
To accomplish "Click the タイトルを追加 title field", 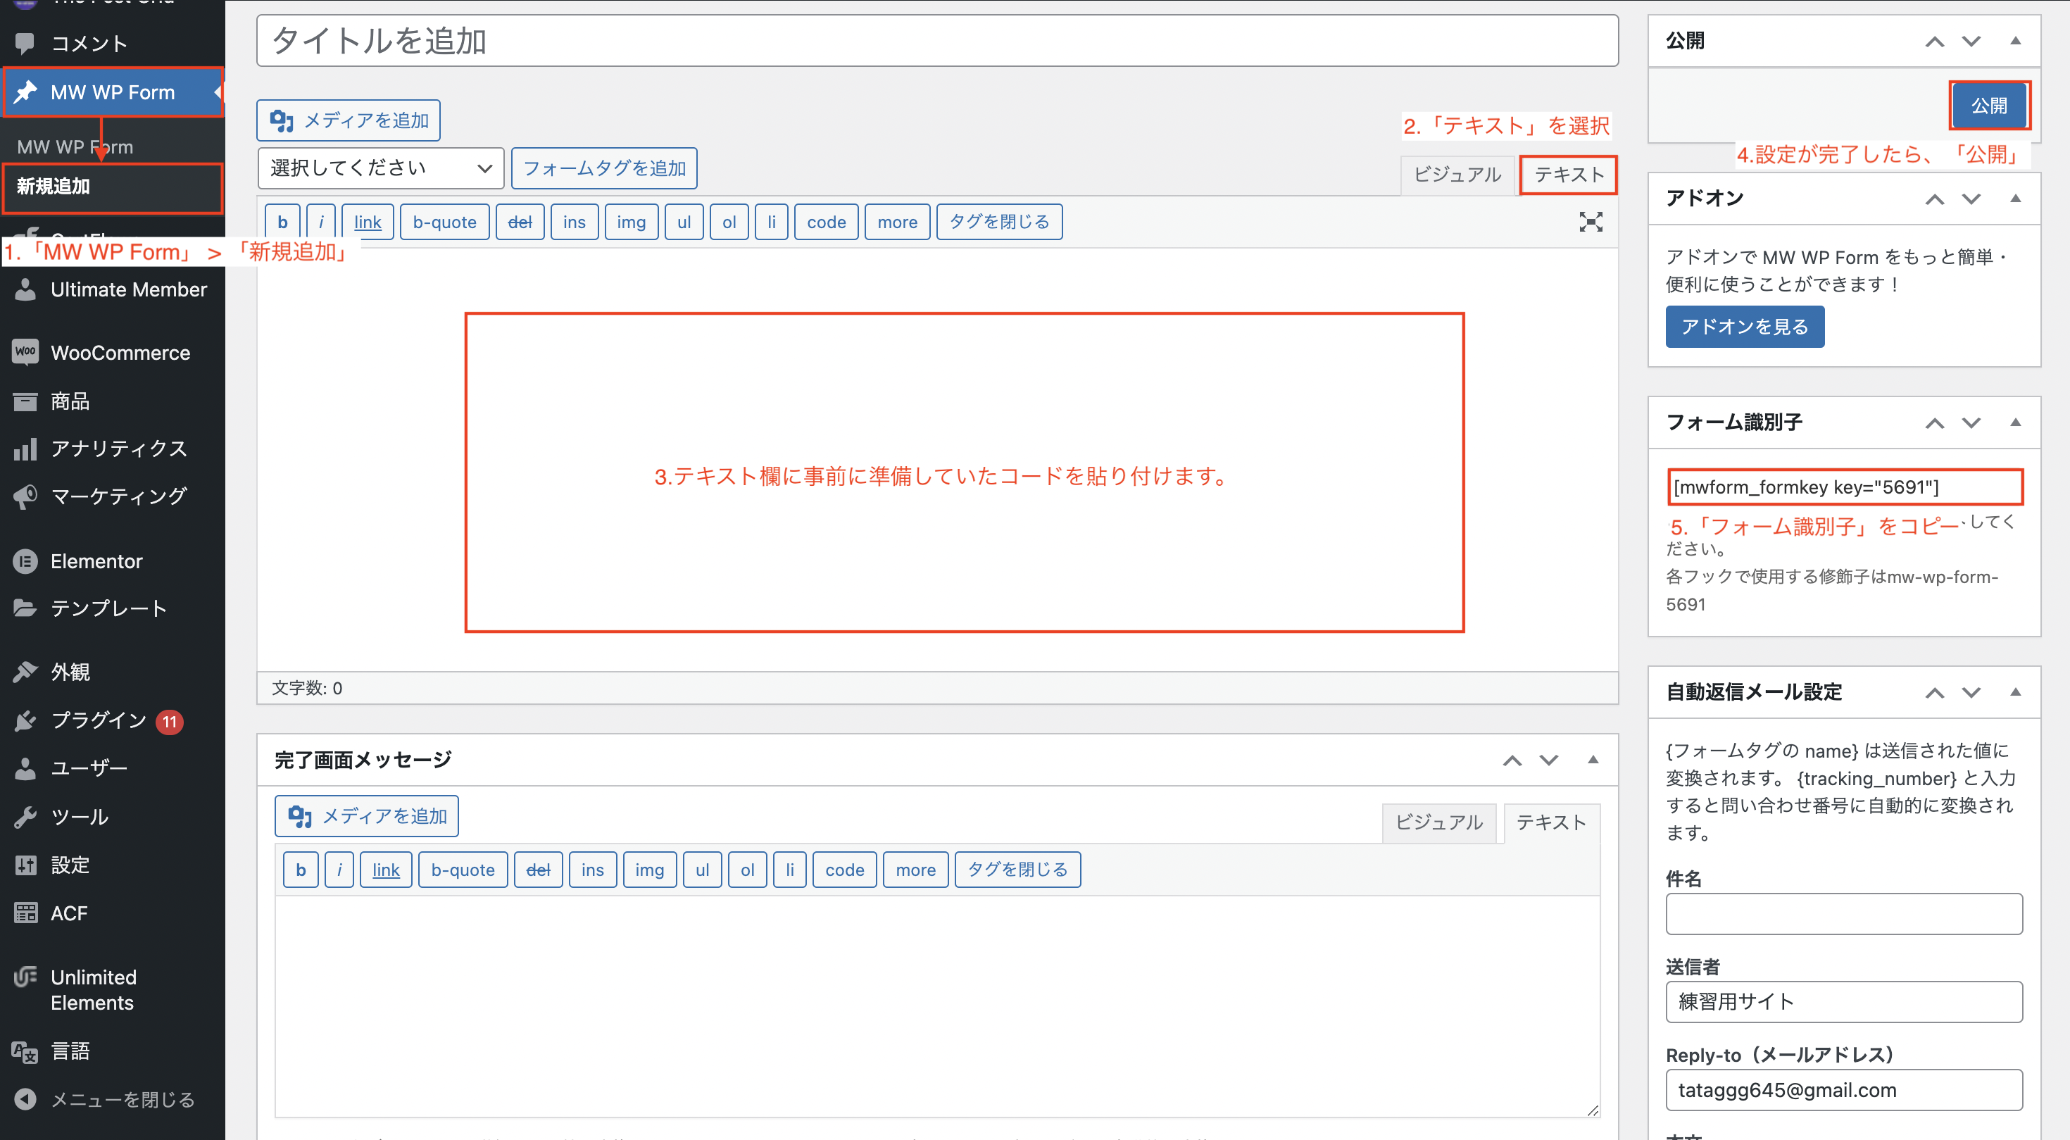I will pos(936,41).
